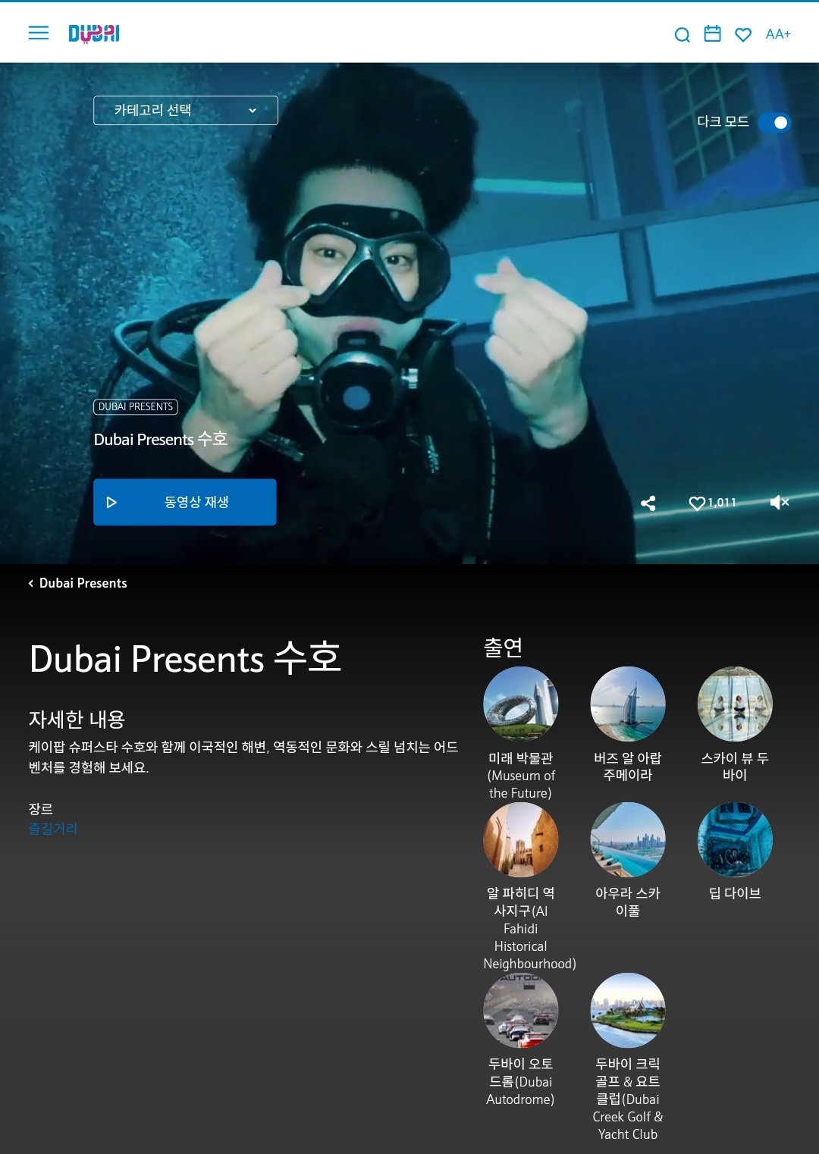The width and height of the screenshot is (819, 1154).
Task: Click the 자세한 내용 heading
Action: coord(77,719)
